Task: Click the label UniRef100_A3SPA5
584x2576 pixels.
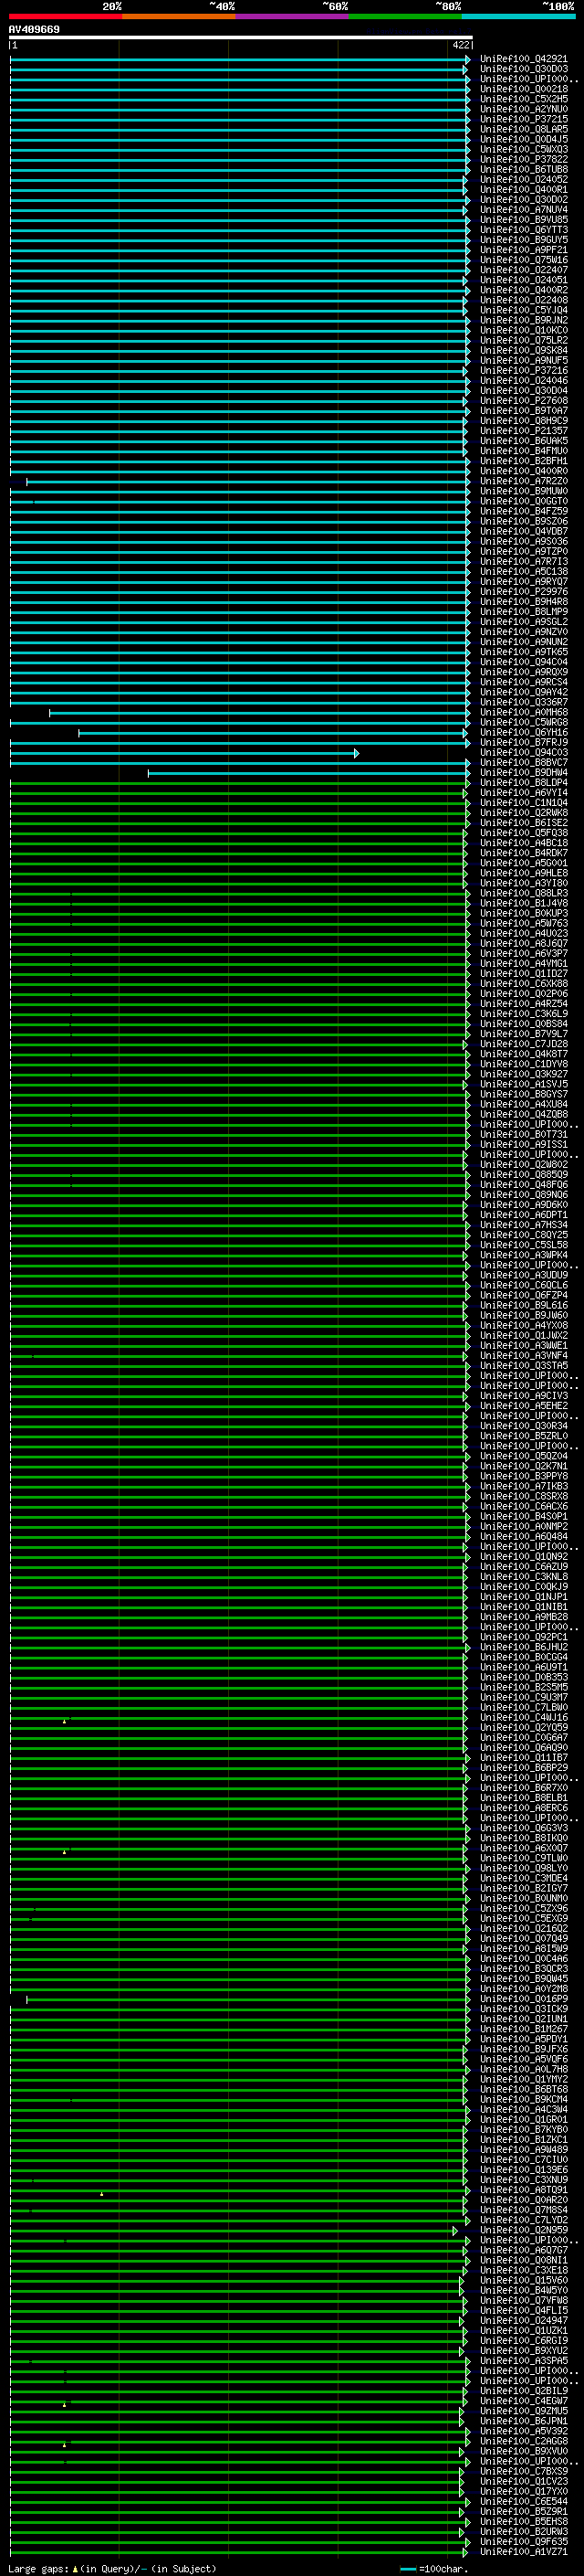Action: click(524, 2361)
